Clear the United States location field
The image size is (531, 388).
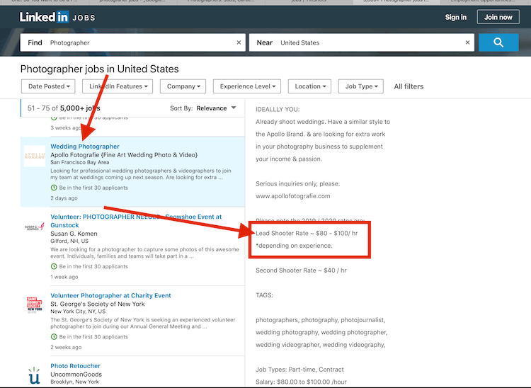coord(468,42)
